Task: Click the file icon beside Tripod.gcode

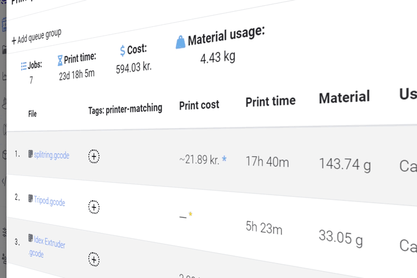Action: (x=31, y=199)
